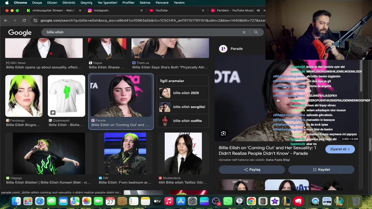
Task: Open Safari from the Dock
Action: (x=40, y=201)
